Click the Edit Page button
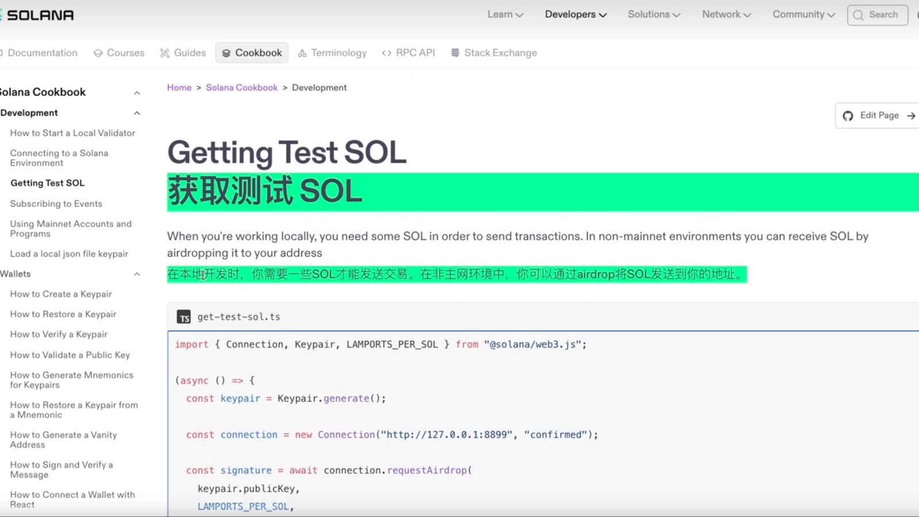This screenshot has height=517, width=919. (877, 116)
